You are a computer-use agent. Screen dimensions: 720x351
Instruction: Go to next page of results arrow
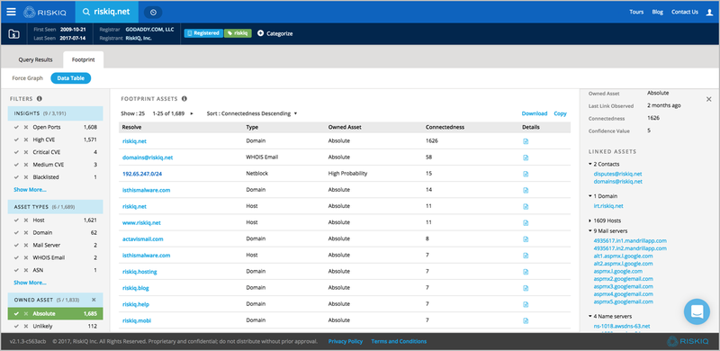(x=192, y=113)
